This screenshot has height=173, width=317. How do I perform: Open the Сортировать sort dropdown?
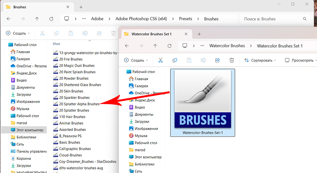[260, 60]
